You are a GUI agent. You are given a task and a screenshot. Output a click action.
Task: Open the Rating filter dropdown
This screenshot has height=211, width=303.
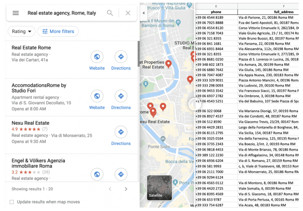(21, 31)
